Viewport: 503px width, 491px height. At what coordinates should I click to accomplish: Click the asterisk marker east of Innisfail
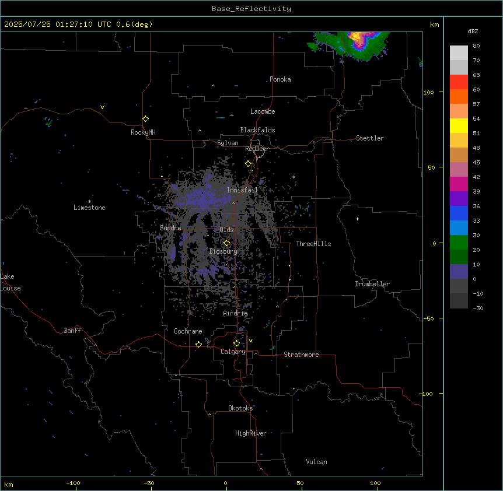click(293, 177)
